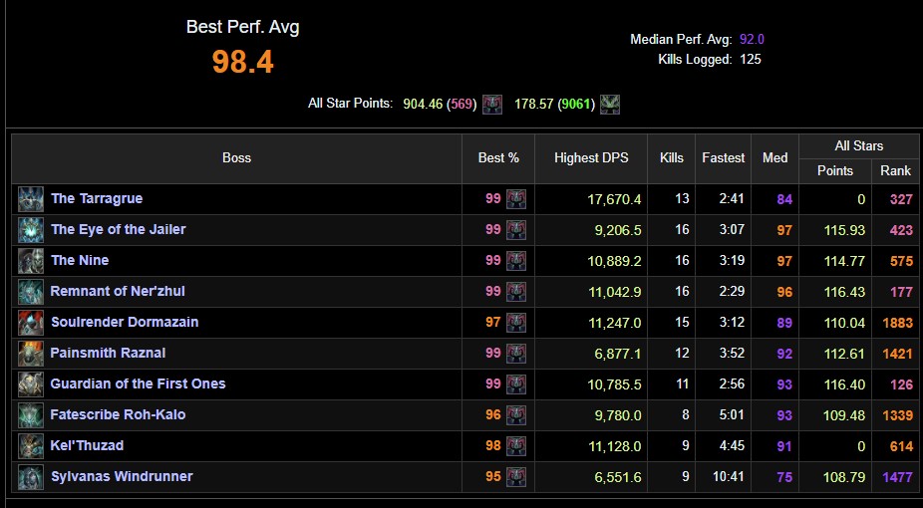Click the All Stars Points column header

[834, 171]
